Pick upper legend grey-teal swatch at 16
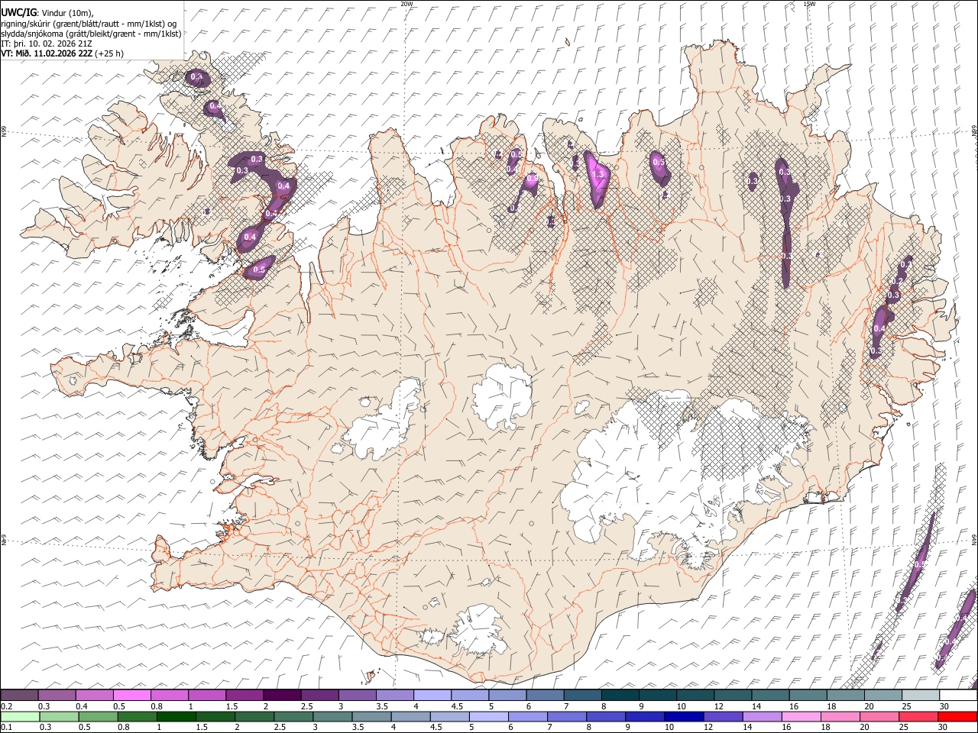Viewport: 978px width, 733px height. (808, 695)
